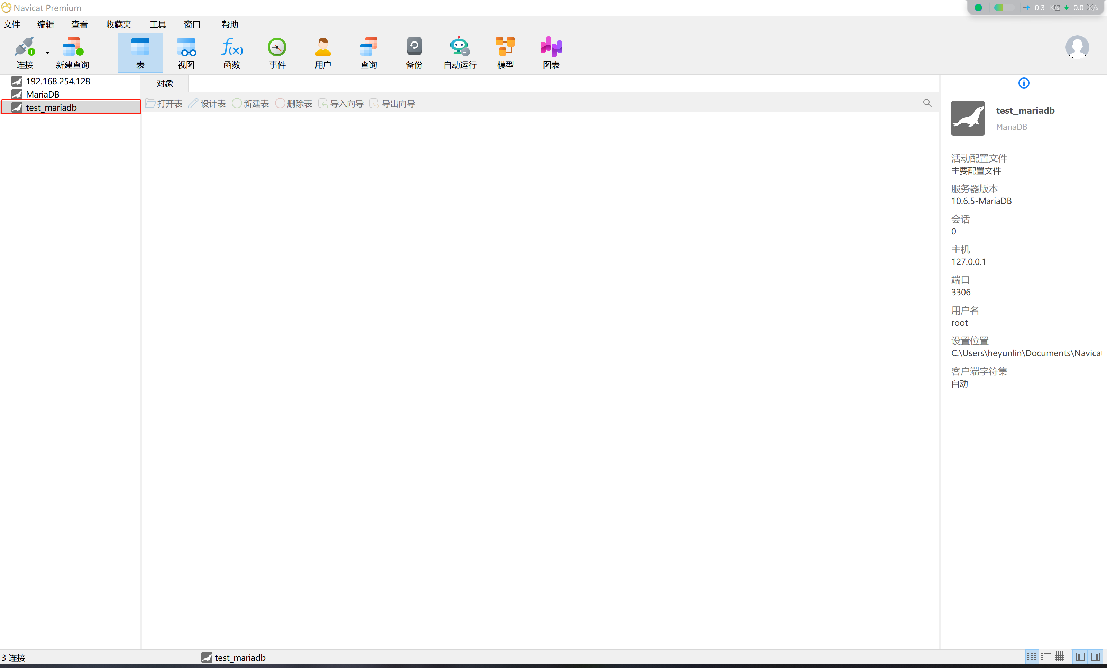
Task: Click the port value 3306
Action: pyautogui.click(x=961, y=292)
